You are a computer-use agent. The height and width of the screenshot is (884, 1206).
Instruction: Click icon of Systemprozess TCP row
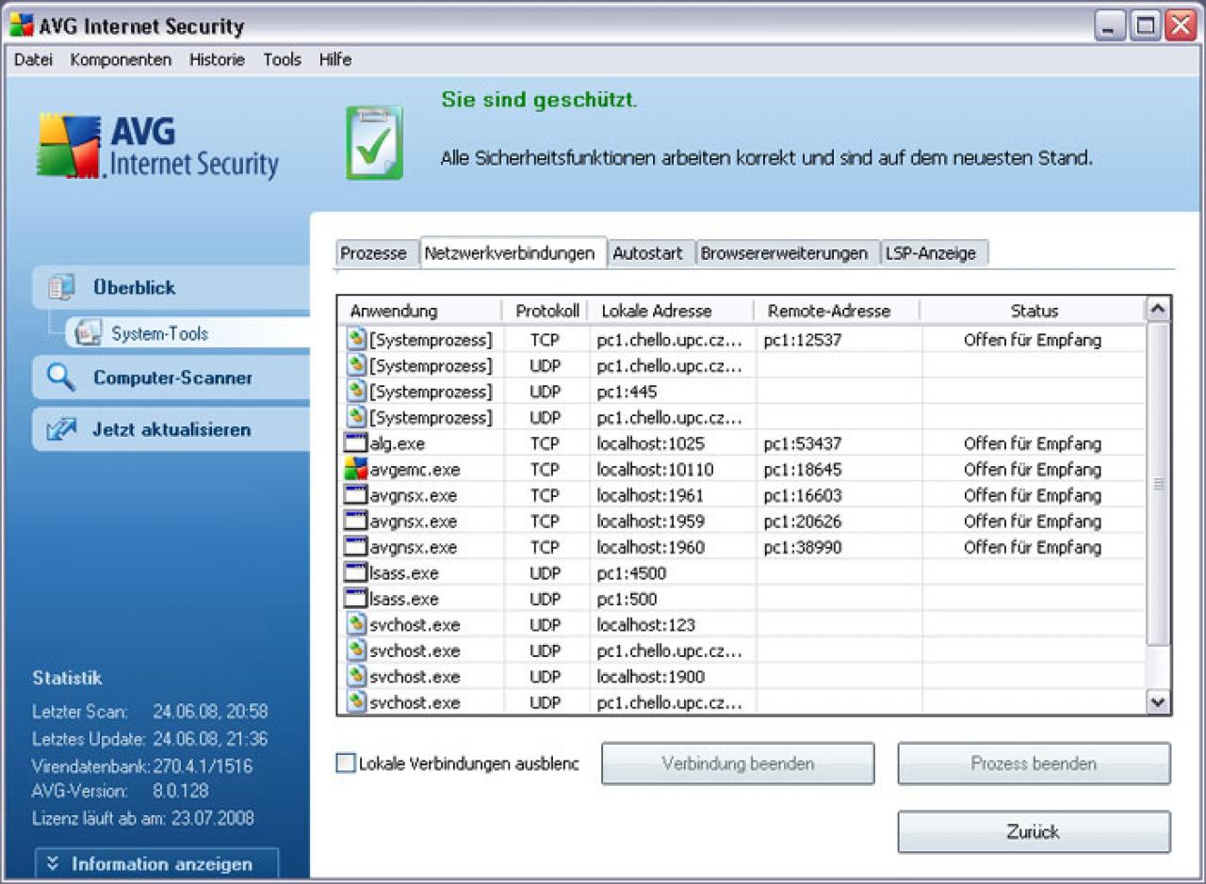pyautogui.click(x=355, y=339)
